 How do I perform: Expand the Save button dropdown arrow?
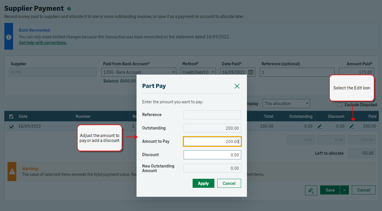click(x=344, y=190)
